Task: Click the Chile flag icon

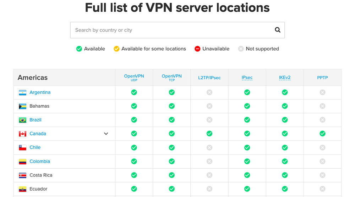Action: coord(23,148)
